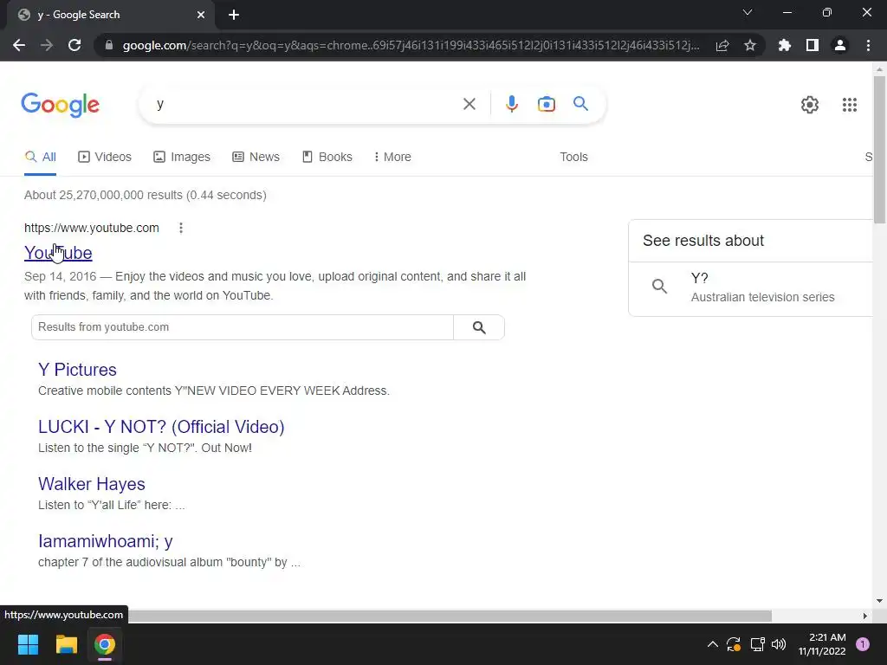Select the All results tab
Image resolution: width=887 pixels, height=665 pixels.
coord(40,158)
